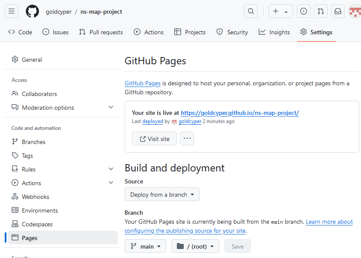Click the people icon beside Collaborators
361x258 pixels.
click(15, 93)
